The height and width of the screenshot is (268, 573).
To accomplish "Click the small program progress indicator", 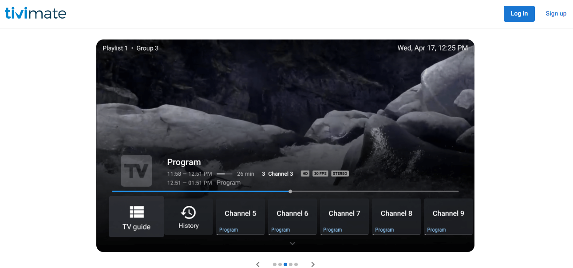I will [x=224, y=174].
